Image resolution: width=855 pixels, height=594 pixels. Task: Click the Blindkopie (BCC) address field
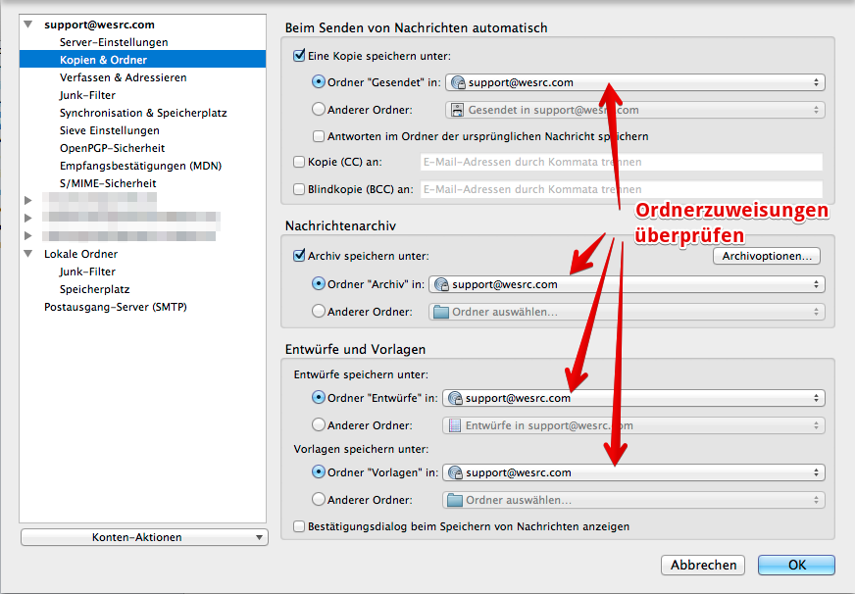point(621,189)
